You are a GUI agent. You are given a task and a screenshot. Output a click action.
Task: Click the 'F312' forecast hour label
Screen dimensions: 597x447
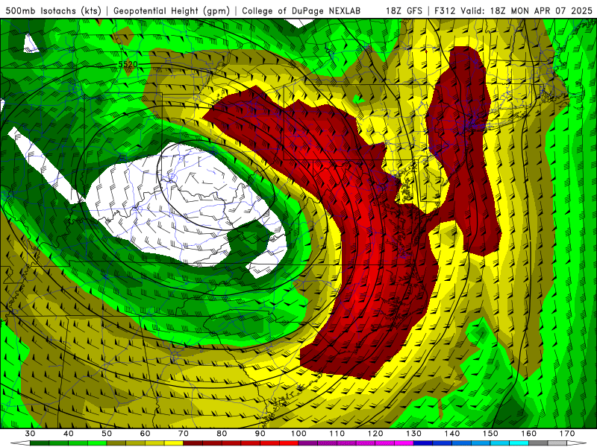pyautogui.click(x=445, y=11)
